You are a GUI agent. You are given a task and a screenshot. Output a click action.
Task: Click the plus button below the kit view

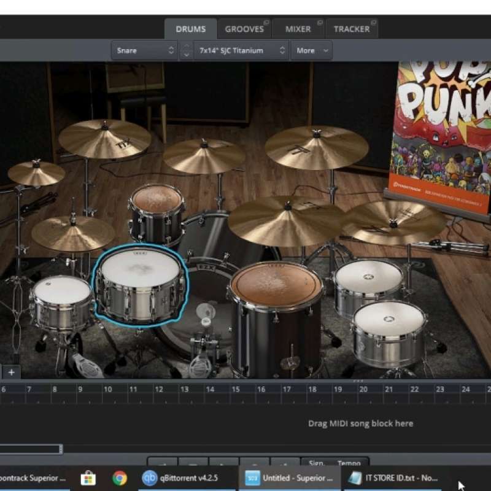click(10, 371)
